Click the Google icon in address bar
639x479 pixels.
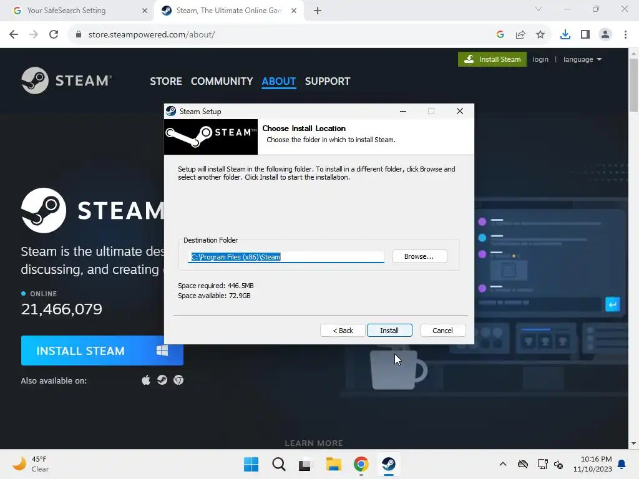[500, 35]
